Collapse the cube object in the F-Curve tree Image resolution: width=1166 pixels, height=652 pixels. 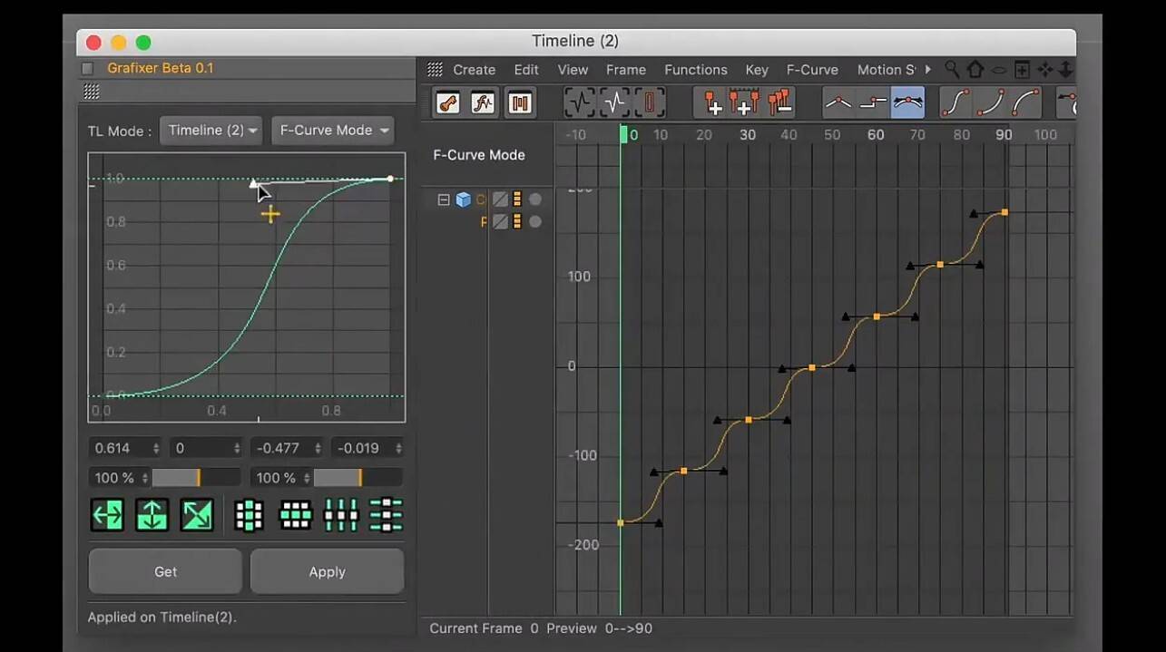pyautogui.click(x=444, y=199)
